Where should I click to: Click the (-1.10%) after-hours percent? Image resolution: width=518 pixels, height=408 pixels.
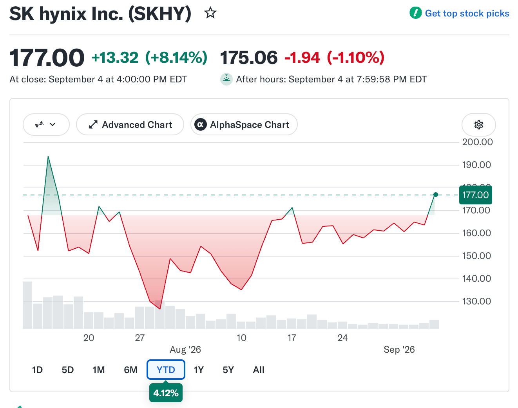click(356, 58)
